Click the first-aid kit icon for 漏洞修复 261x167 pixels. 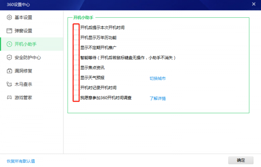(9, 71)
